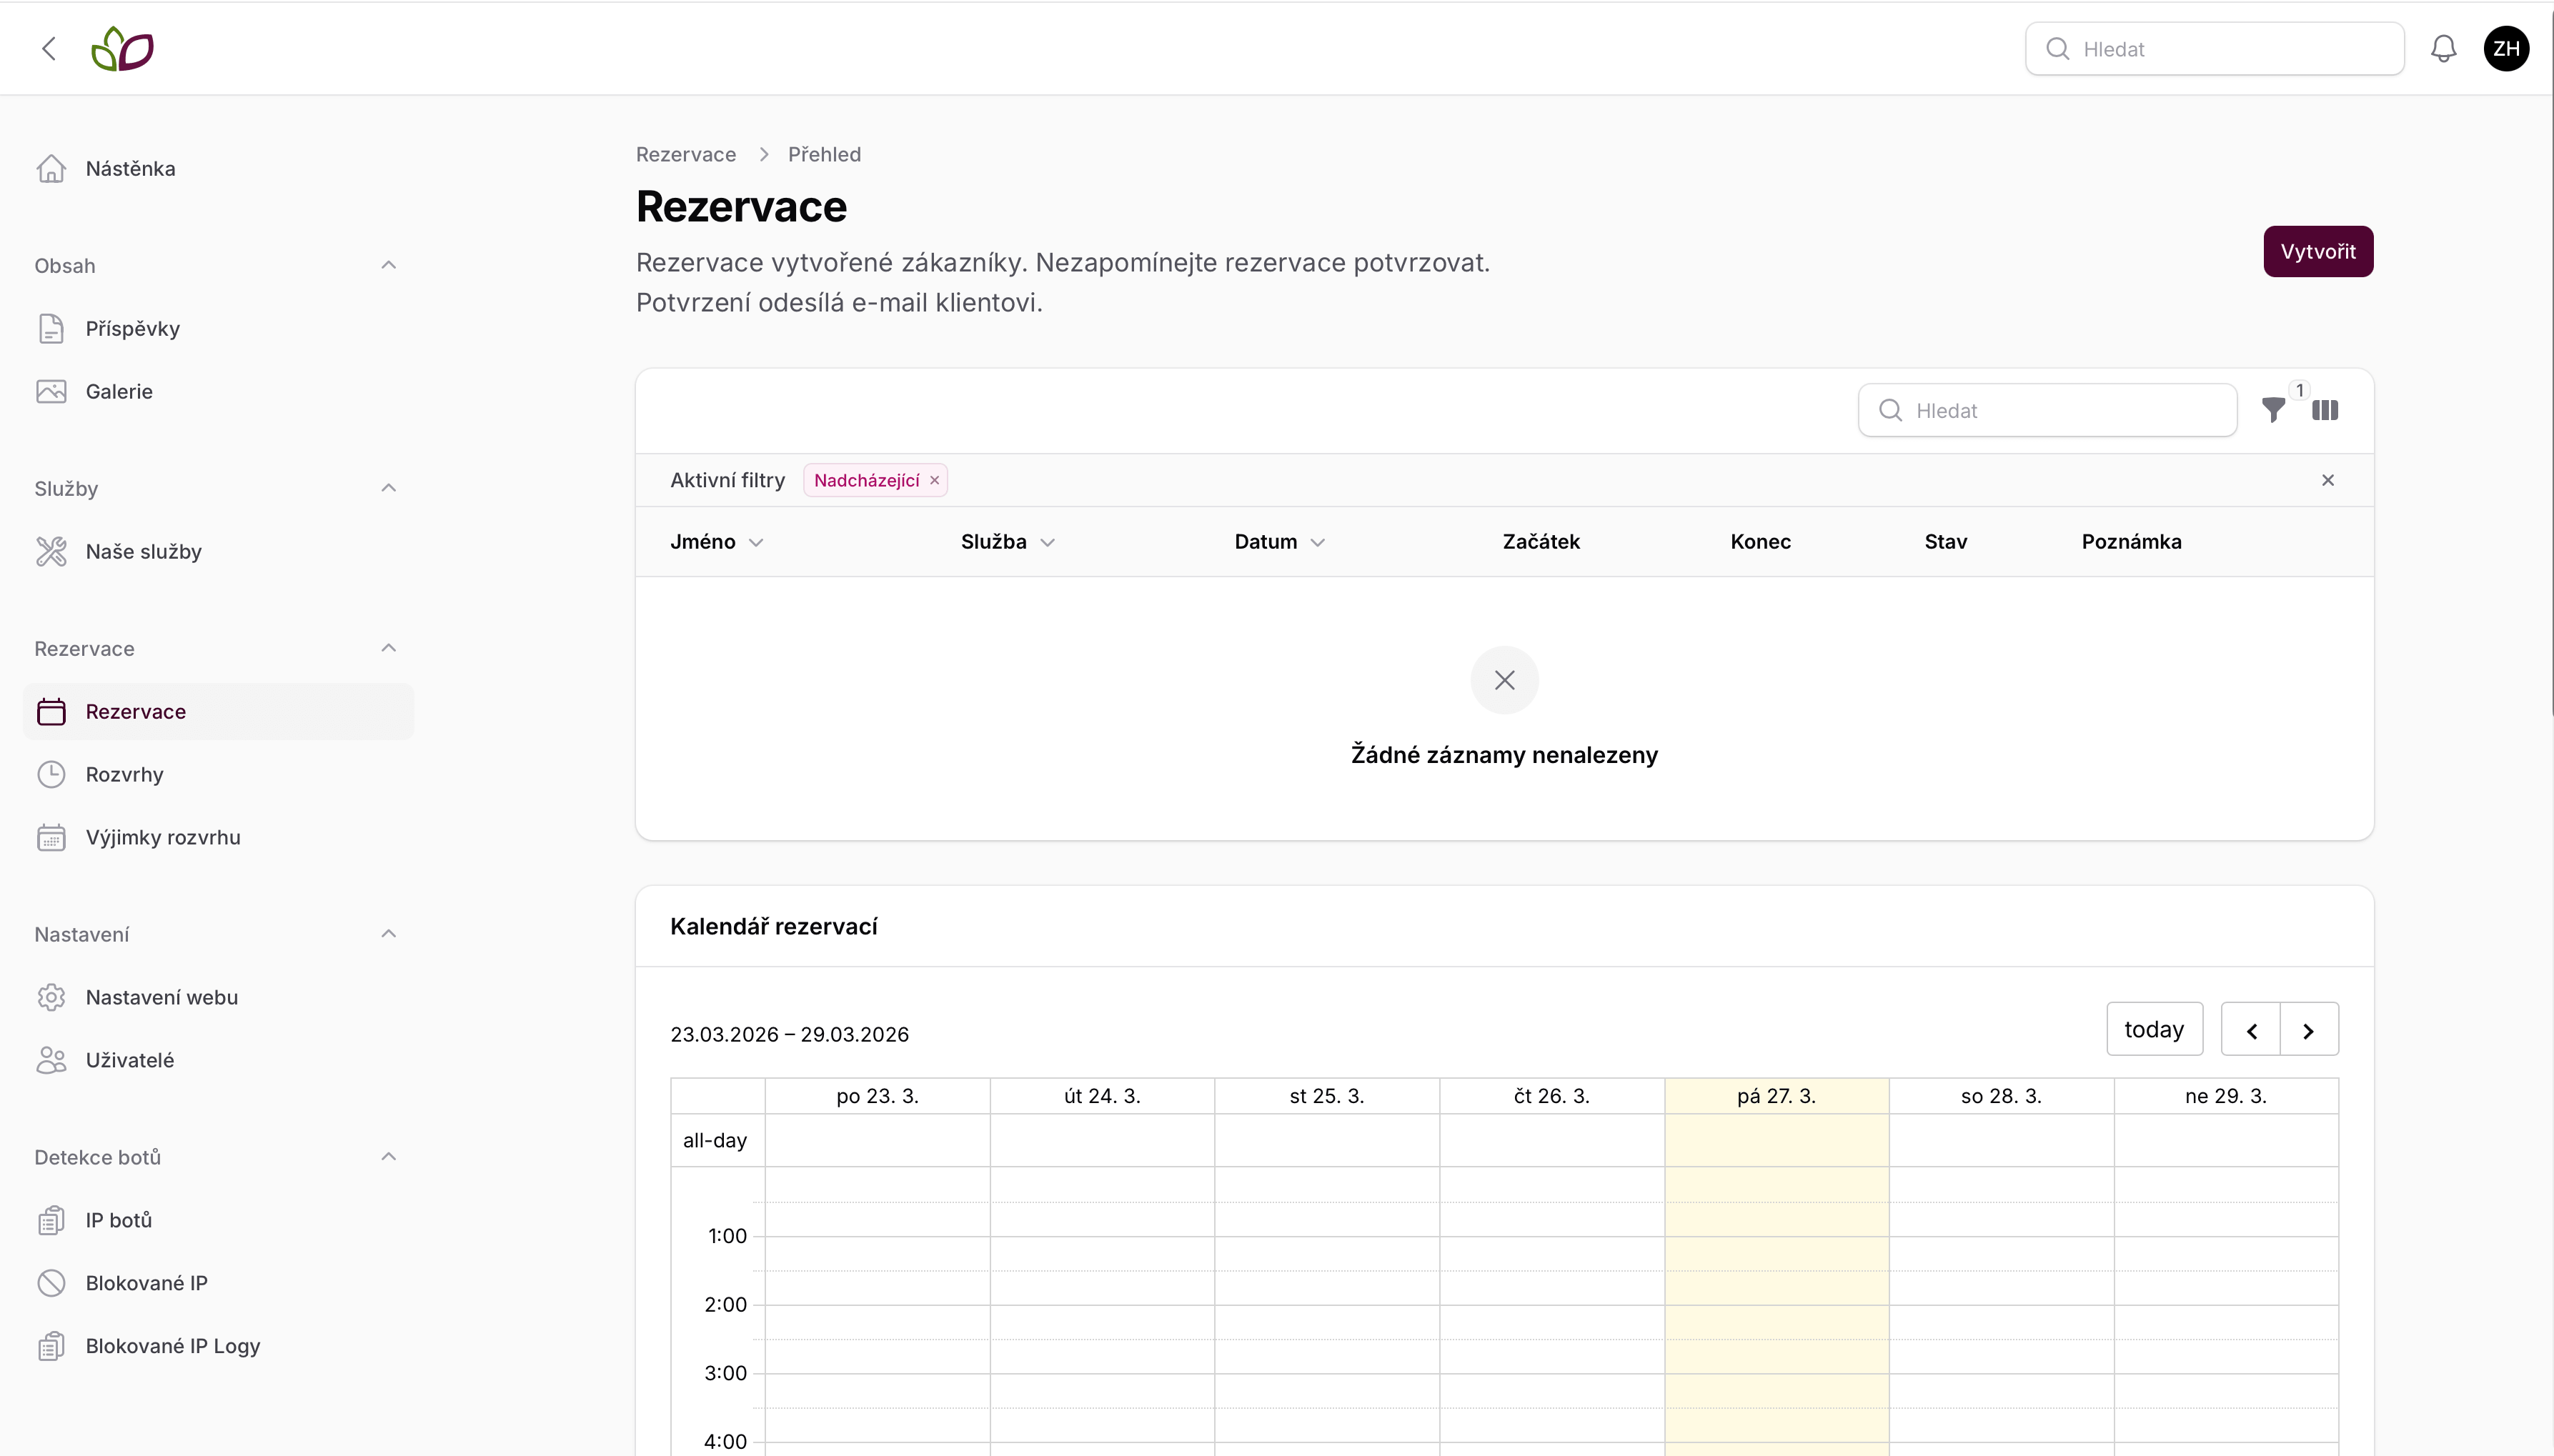Open the table filter funnel icon
2554x1456 pixels.
coord(2273,410)
